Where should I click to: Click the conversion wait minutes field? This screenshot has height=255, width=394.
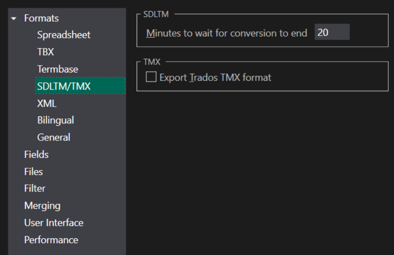(332, 33)
